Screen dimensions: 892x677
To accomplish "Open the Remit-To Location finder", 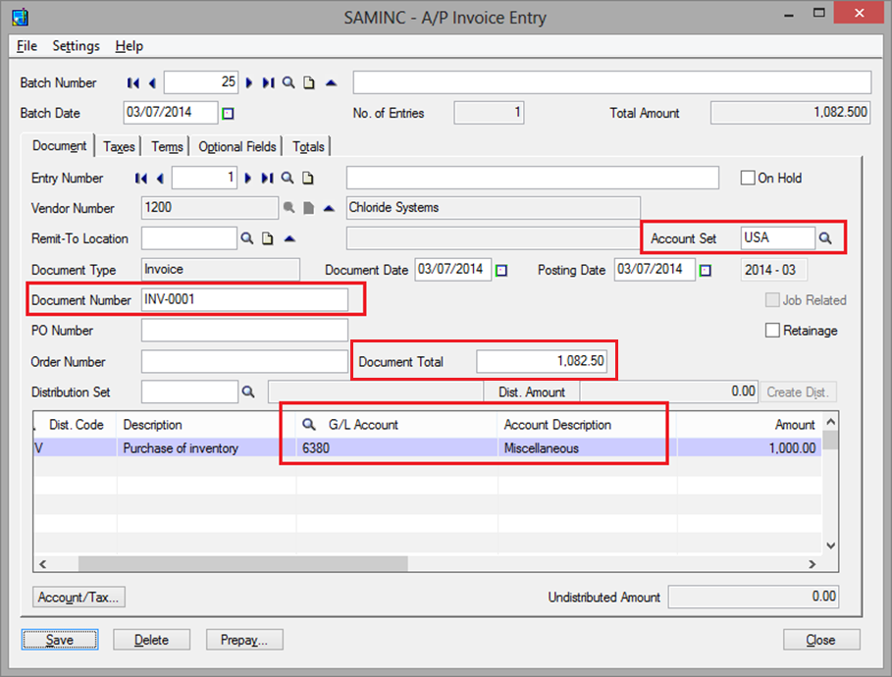I will tap(247, 238).
